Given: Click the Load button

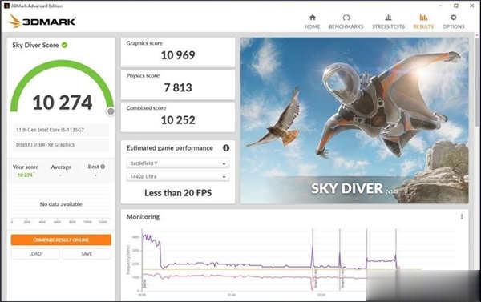Looking at the screenshot, I should pos(35,254).
